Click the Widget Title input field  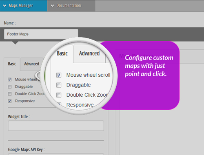pos(56,126)
